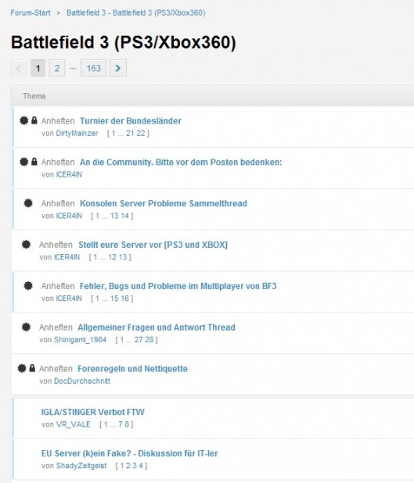The height and width of the screenshot is (483, 414).
Task: Open the IGLA/STINGER Verbot FTW thread
Action: coord(92,412)
